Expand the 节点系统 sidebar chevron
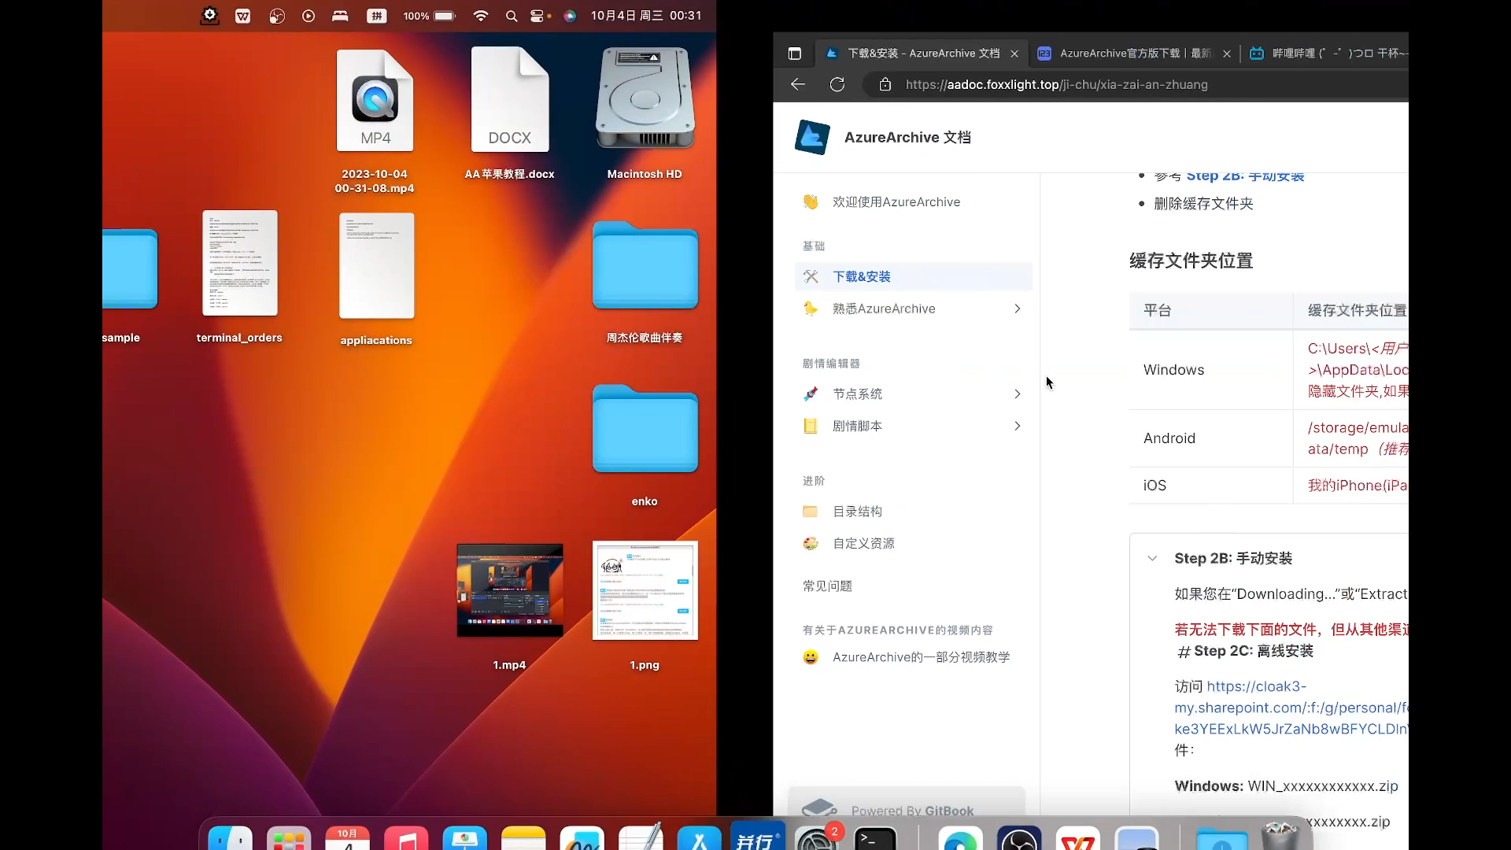 [x=1018, y=394]
